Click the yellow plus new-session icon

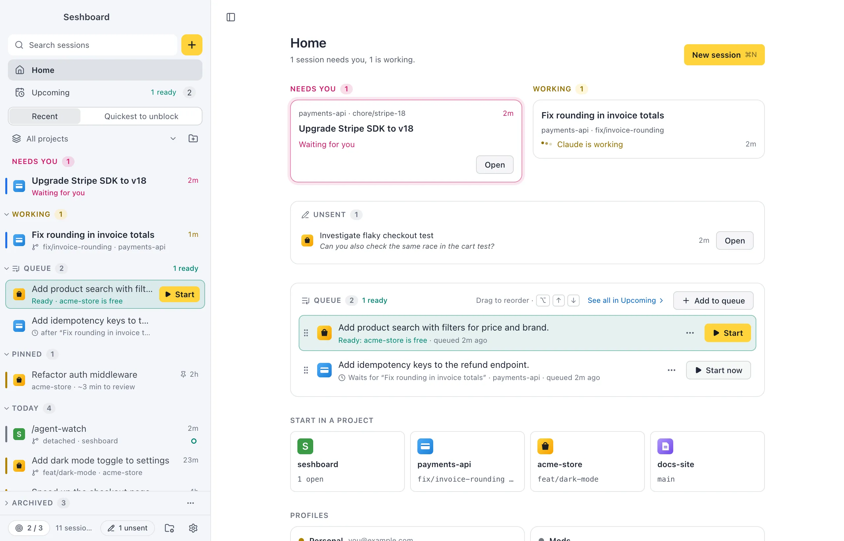[x=192, y=45]
